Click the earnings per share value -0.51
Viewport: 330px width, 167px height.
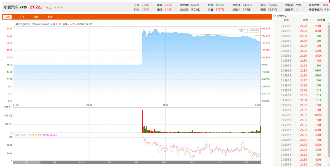[325, 5]
